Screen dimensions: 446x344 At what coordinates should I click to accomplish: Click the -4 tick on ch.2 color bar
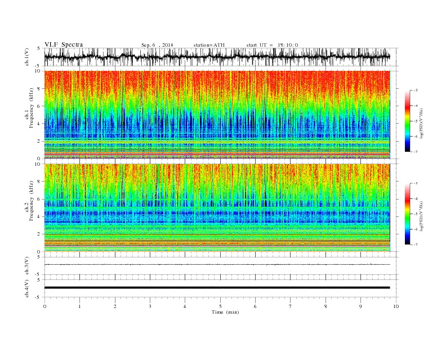coord(415,198)
